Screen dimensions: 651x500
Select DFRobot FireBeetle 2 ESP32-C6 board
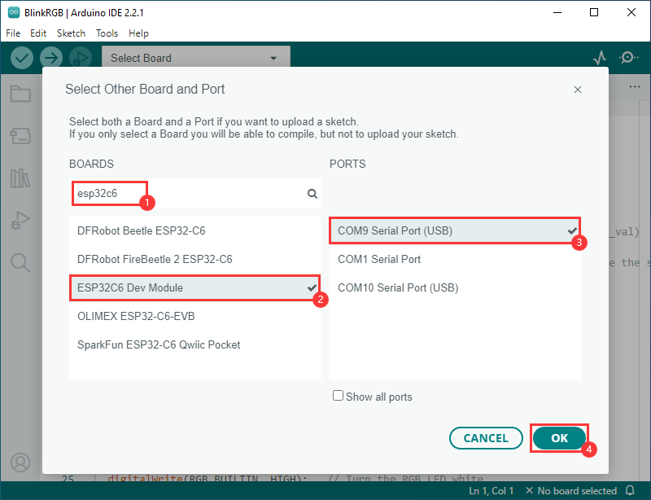click(x=195, y=259)
